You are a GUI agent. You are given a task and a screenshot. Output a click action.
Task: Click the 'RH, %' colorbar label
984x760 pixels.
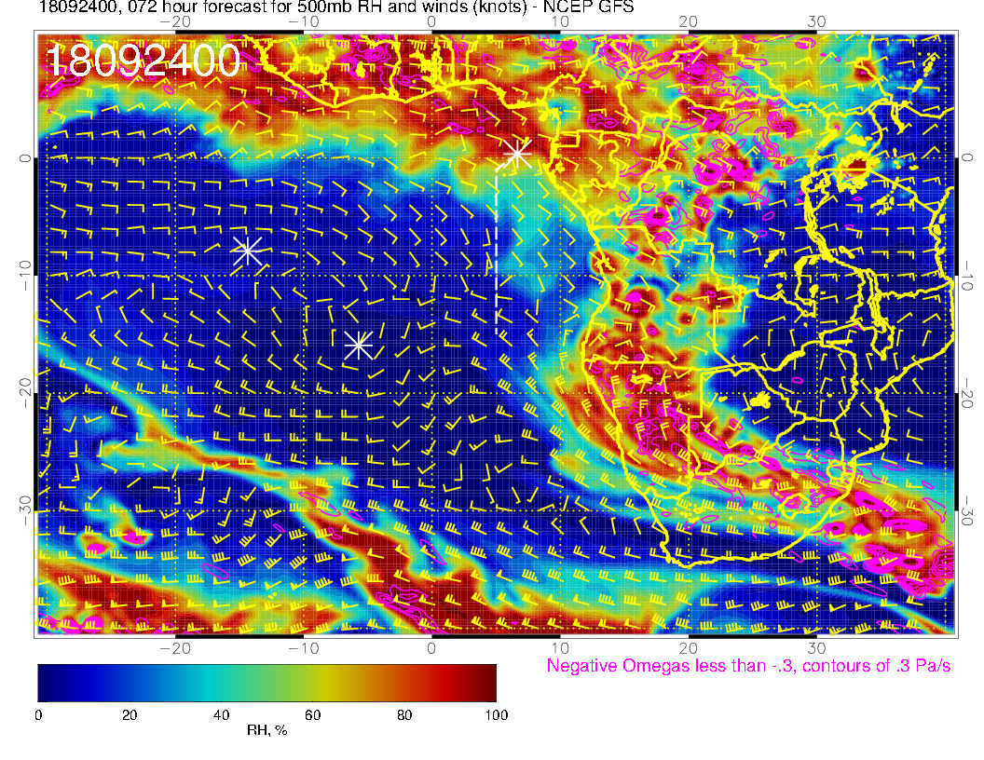point(266,730)
